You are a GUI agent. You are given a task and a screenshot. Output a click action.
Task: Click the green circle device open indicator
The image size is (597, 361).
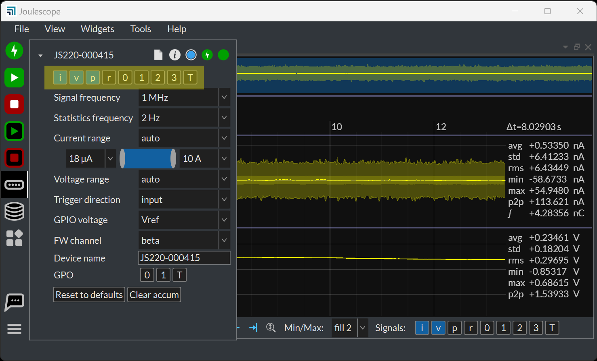(223, 55)
